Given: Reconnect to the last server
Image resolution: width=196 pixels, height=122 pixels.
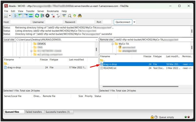Looking at the screenshot, I should point(58,16).
